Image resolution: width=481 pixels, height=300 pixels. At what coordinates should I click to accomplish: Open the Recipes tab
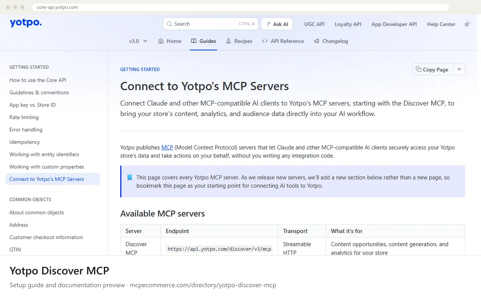coord(239,41)
